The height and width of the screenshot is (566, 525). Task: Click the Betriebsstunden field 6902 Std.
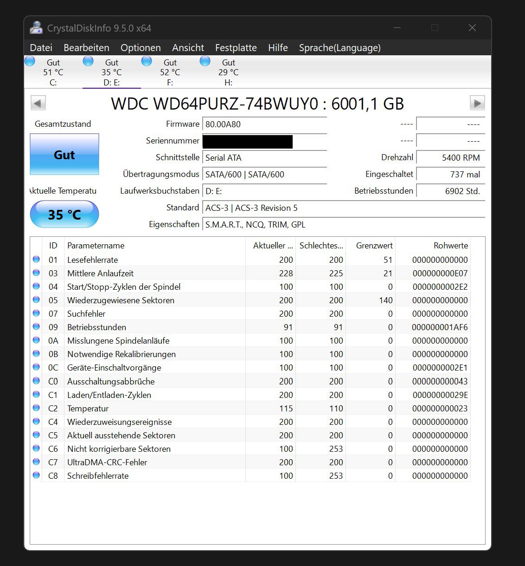pyautogui.click(x=451, y=191)
